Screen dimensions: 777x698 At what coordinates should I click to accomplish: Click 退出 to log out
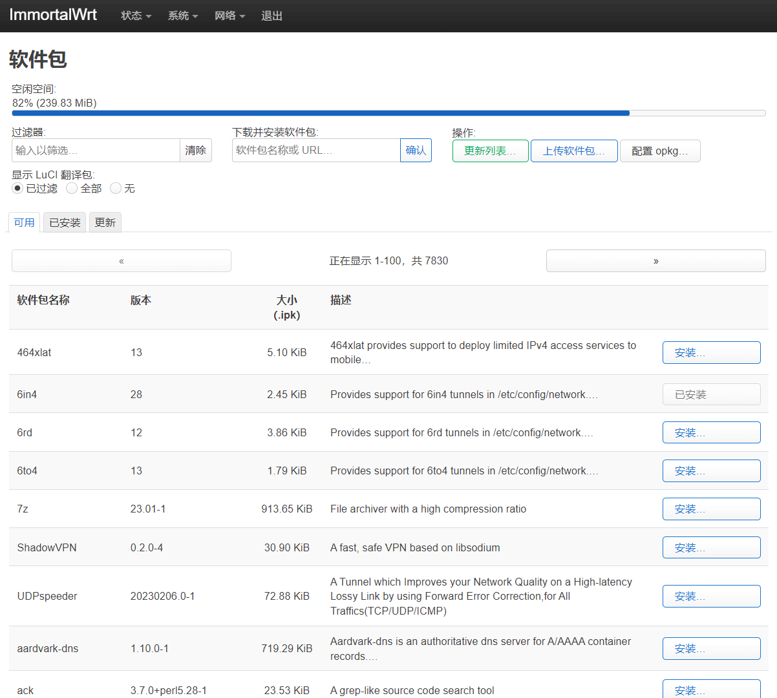coord(271,16)
